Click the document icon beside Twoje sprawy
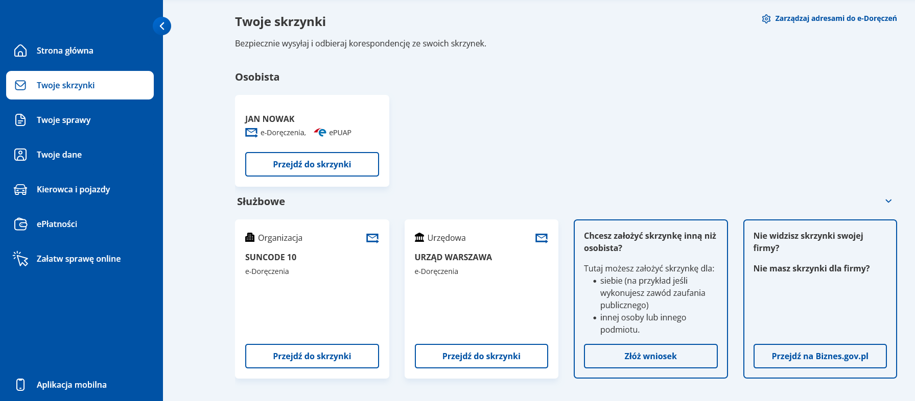The image size is (915, 401). coord(20,120)
